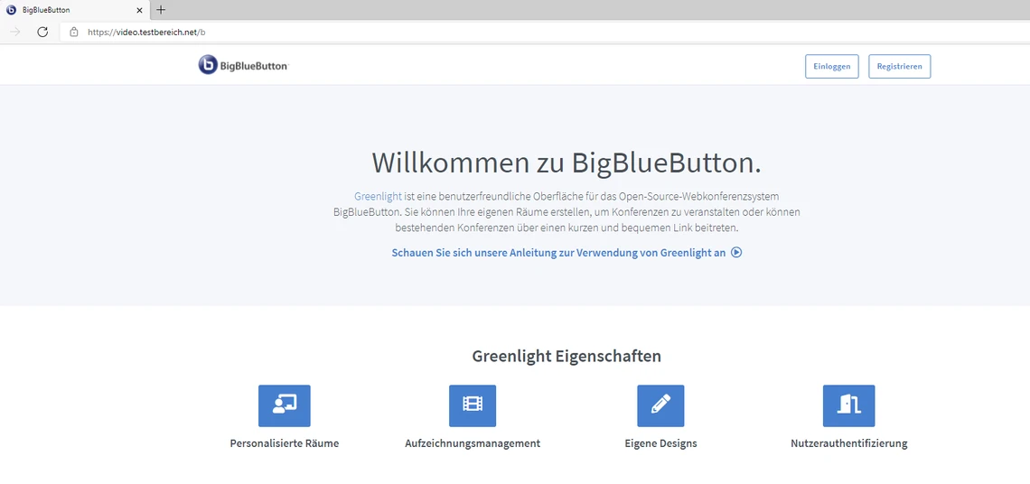Click the Aufzeichnungsmanagement film icon

pyautogui.click(x=473, y=405)
